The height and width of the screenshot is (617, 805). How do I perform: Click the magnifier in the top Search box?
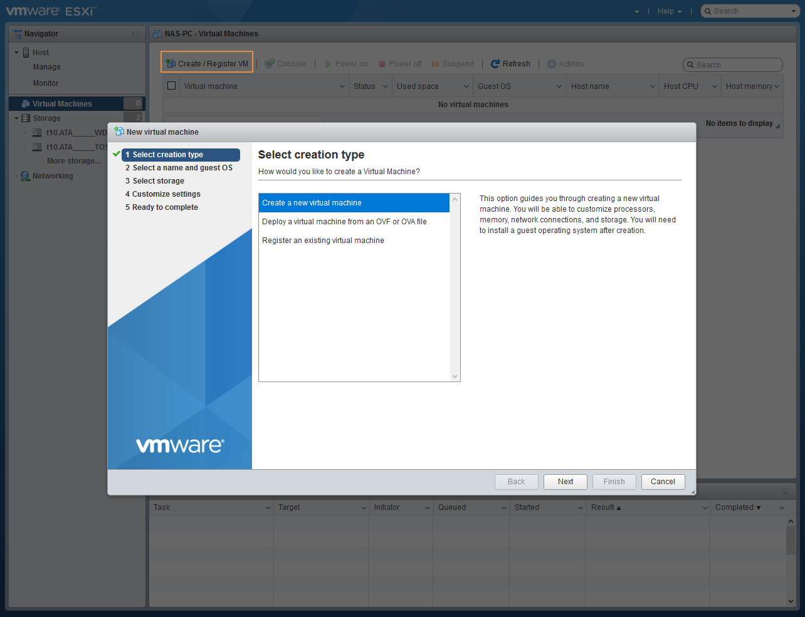[x=707, y=11]
